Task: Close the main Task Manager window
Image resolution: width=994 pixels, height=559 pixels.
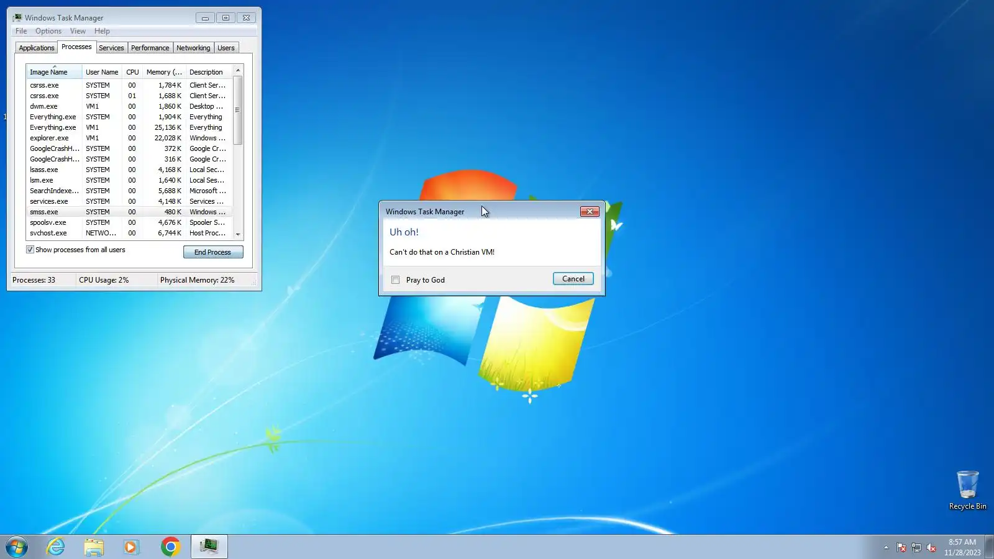Action: (246, 18)
